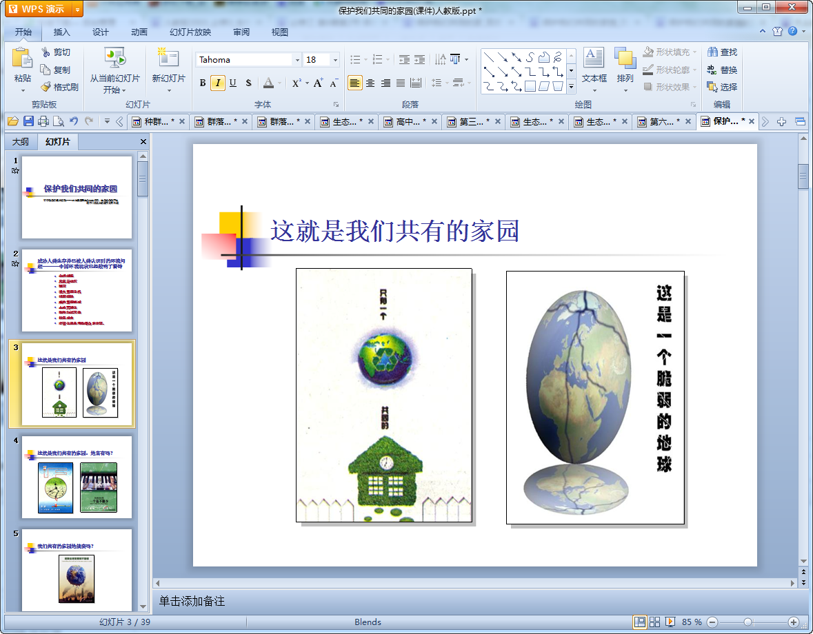813x634 pixels.
Task: Switch to slide sorter view icon
Action: tap(655, 622)
